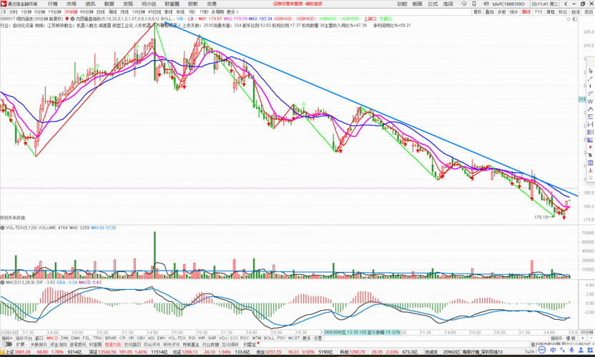Image resolution: width=595 pixels, height=357 pixels.
Task: Pick the trend line drawing tool
Action: pos(591,79)
